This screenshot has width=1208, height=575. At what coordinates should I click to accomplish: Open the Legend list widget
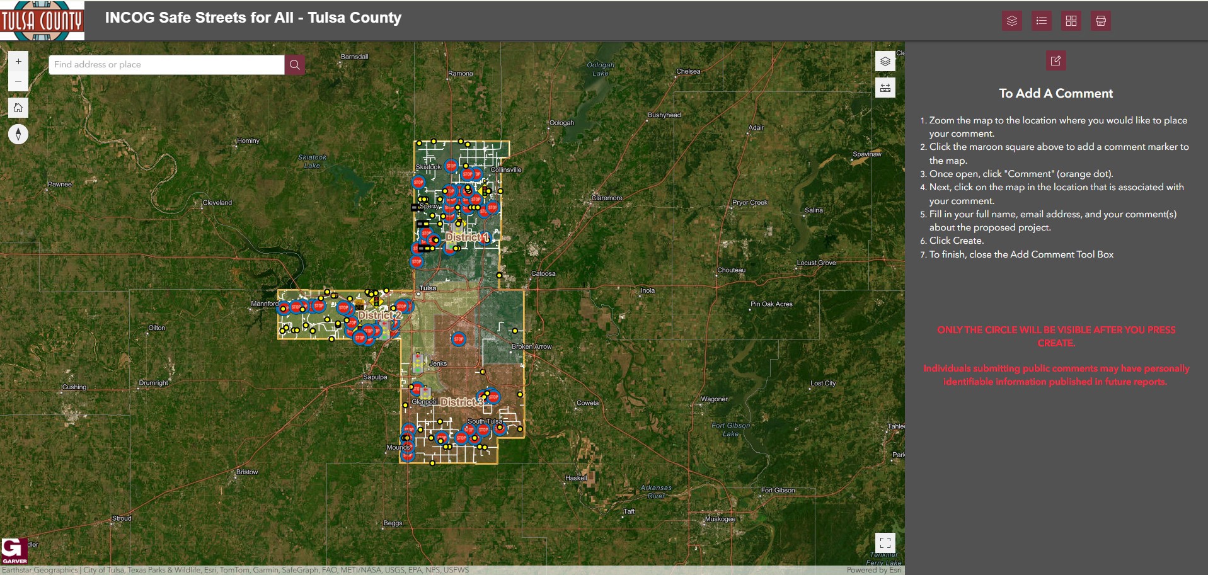1041,21
